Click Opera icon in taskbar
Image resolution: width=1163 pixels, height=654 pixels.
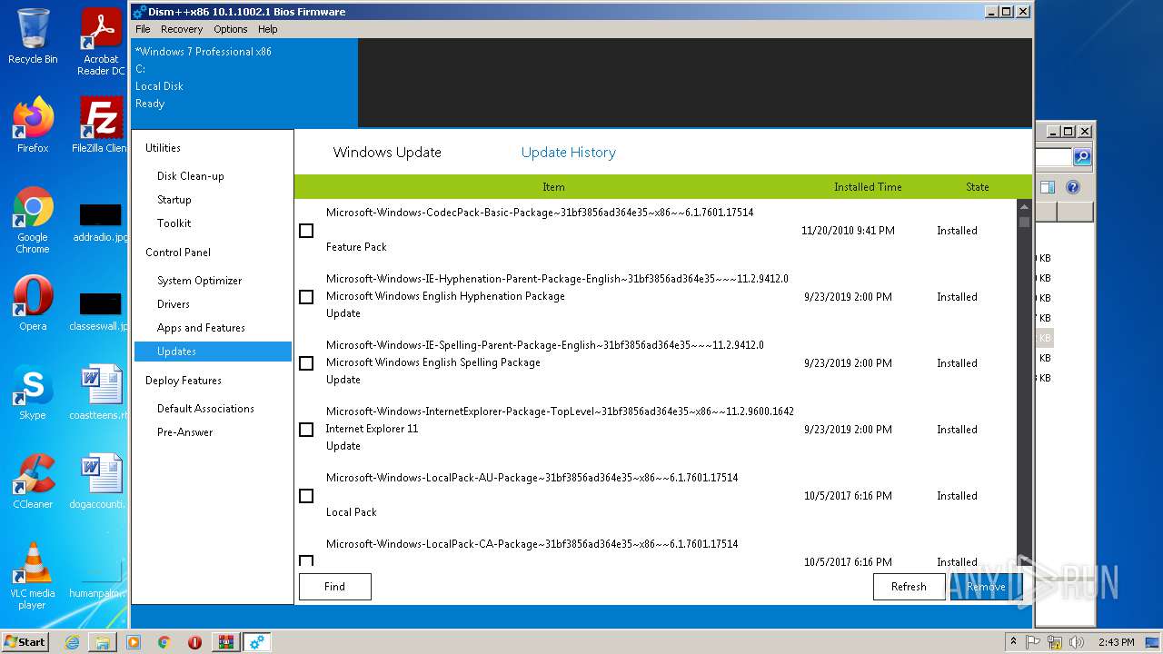tap(194, 642)
